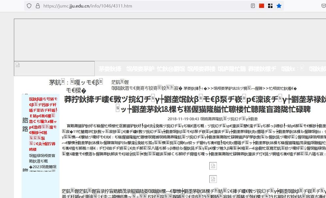Open first navigation menu item '茅娄鈥摔'
326x198 pixels.
tap(110, 69)
